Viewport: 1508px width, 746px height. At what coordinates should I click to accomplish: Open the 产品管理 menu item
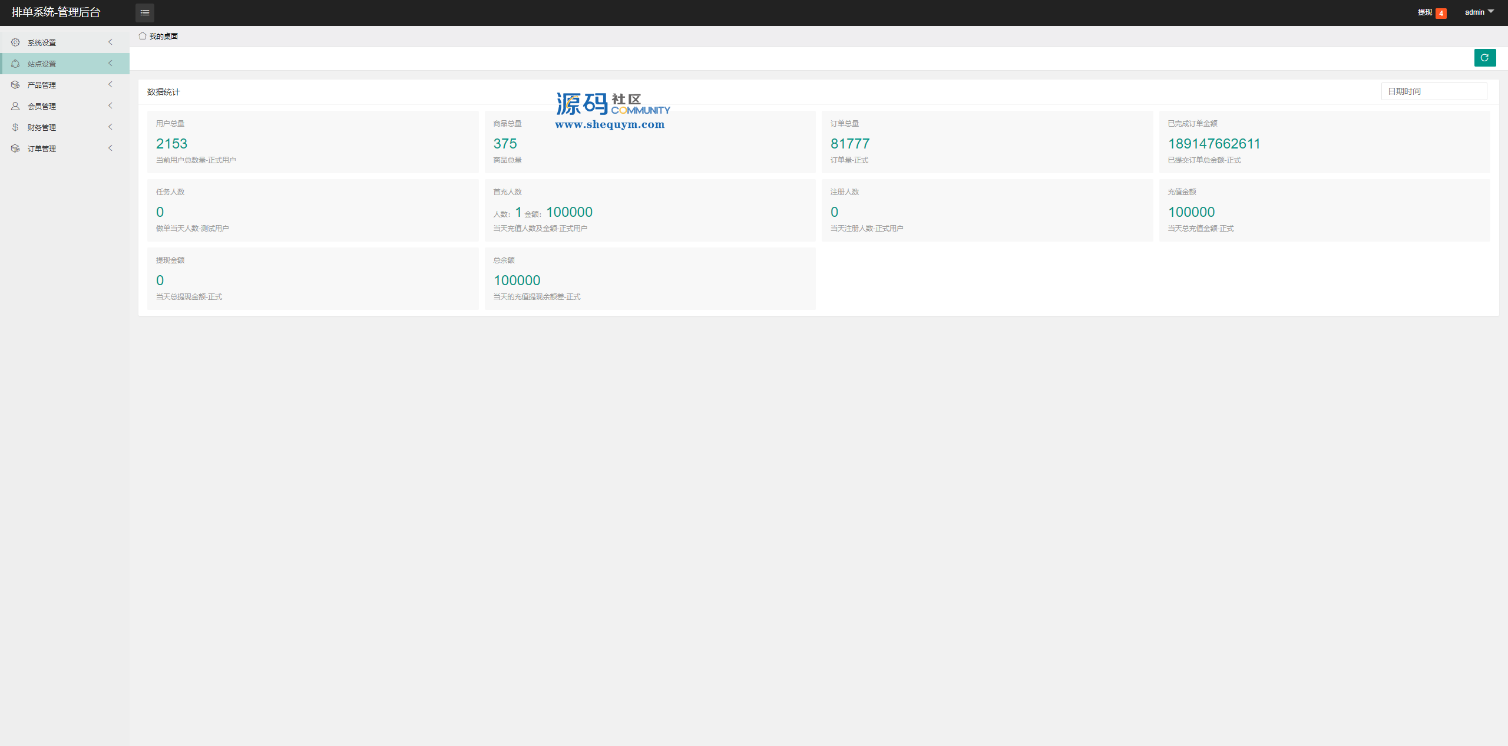coord(65,85)
